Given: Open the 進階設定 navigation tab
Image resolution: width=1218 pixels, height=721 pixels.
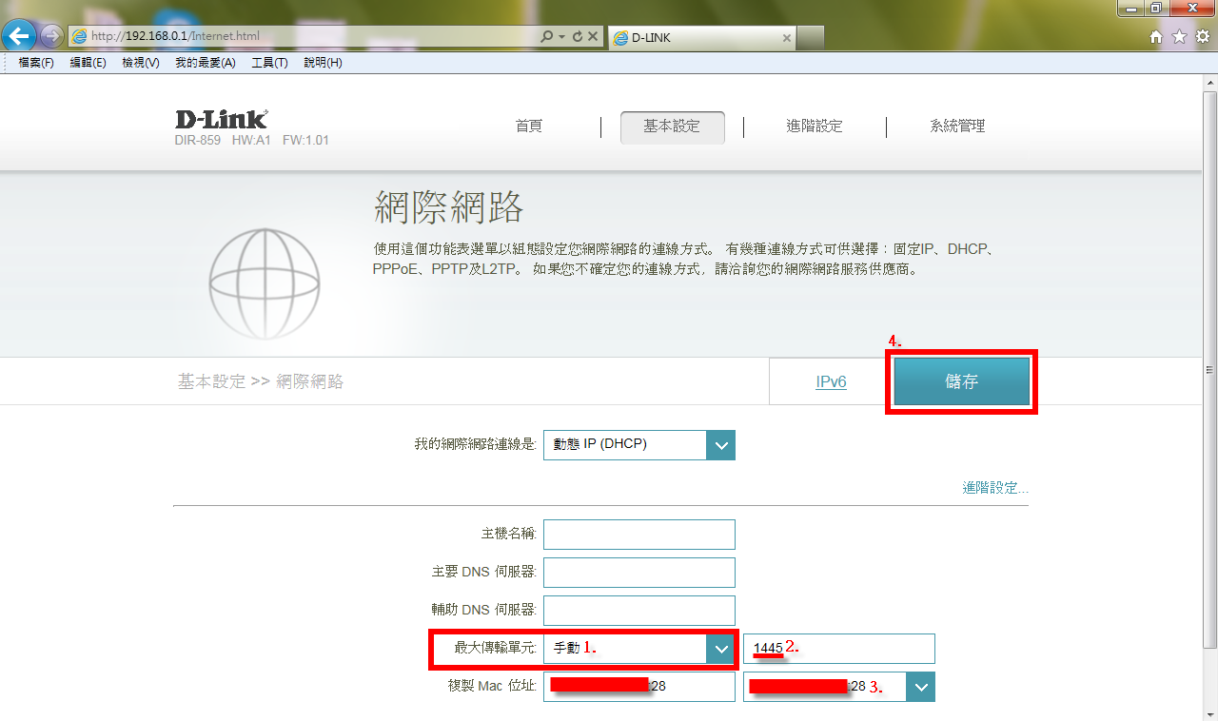Looking at the screenshot, I should 814,127.
